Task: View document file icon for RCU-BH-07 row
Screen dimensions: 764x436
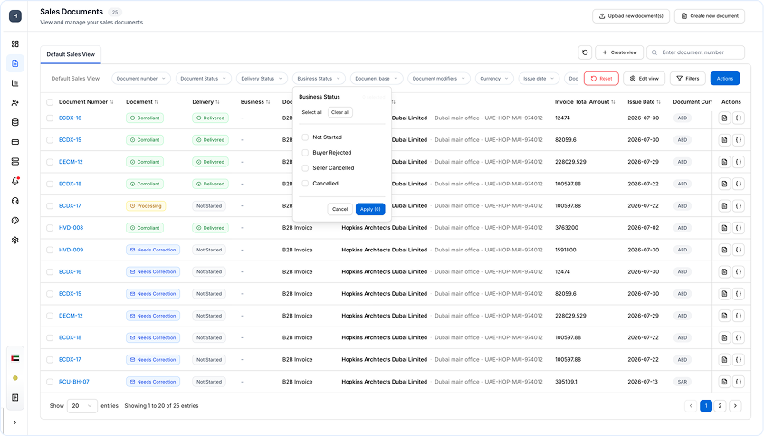Action: point(724,382)
